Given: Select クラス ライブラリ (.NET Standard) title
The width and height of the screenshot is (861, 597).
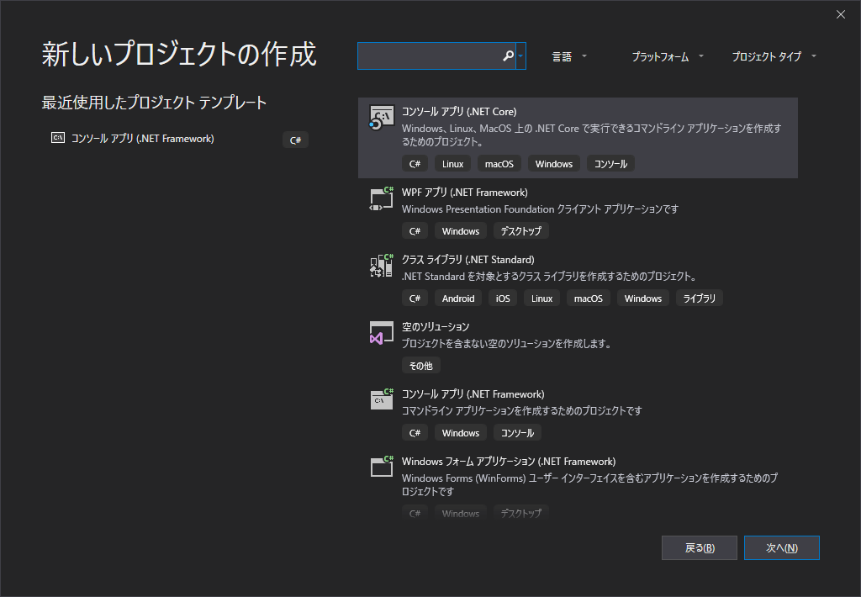Looking at the screenshot, I should click(x=467, y=259).
